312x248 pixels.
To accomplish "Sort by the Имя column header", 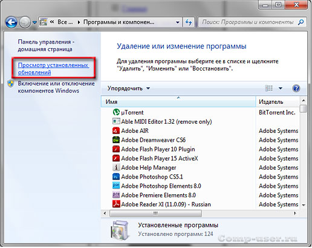I will point(178,102).
